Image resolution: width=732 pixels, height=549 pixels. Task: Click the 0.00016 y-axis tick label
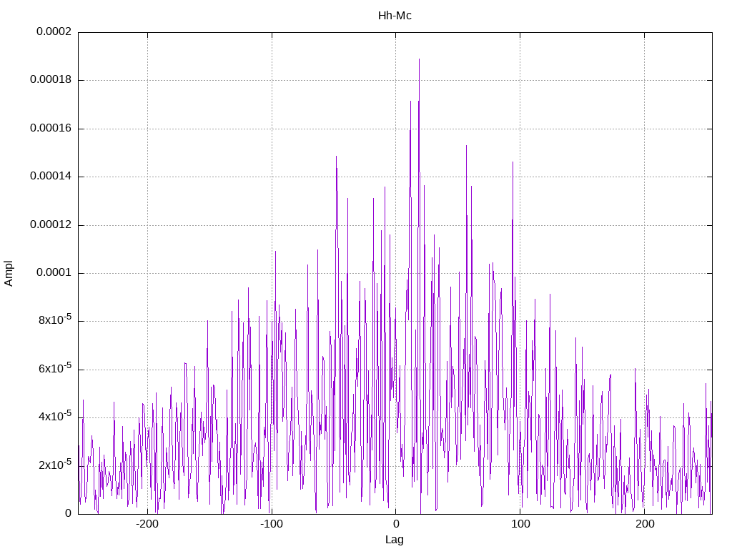(51, 128)
